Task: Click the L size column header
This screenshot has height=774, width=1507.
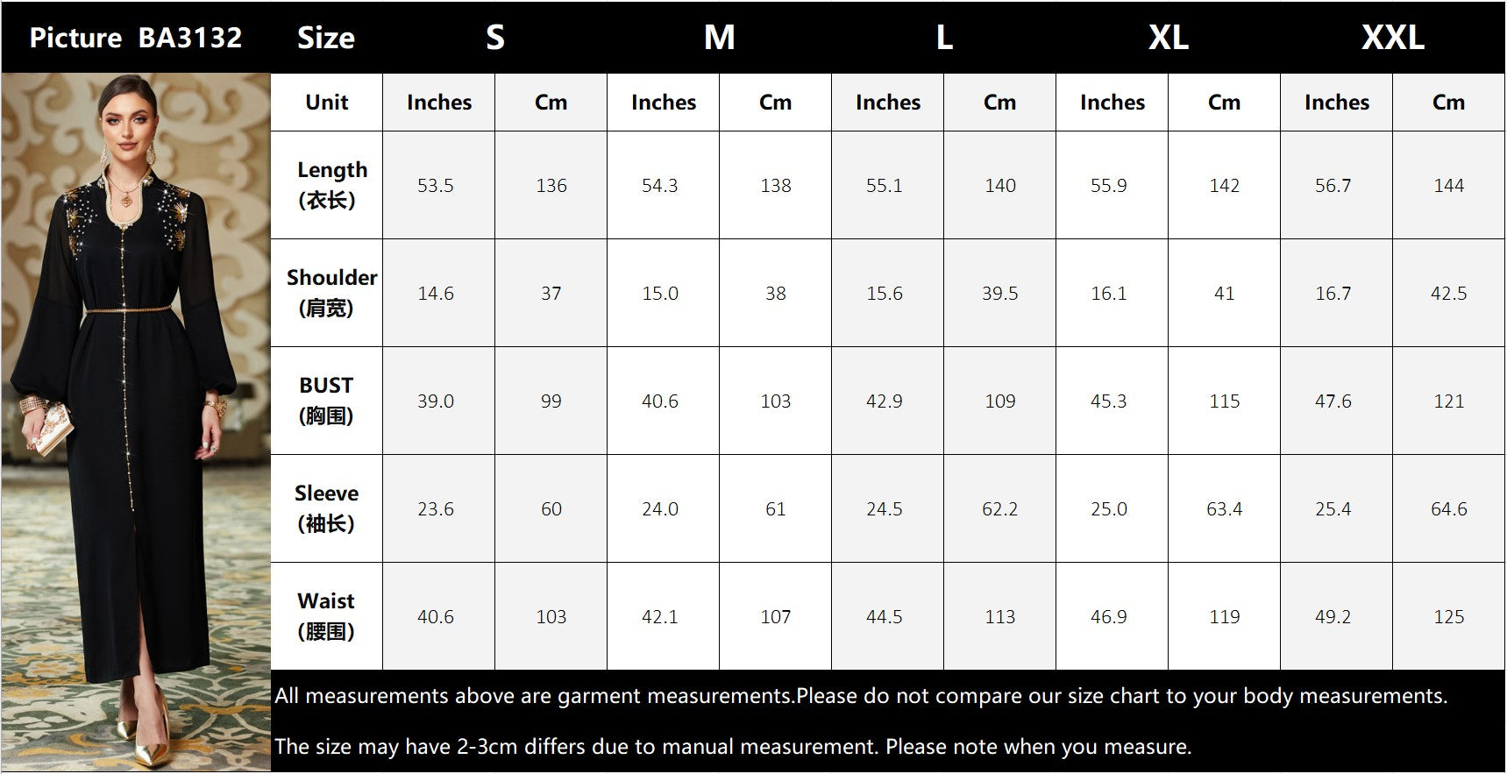Action: (943, 38)
